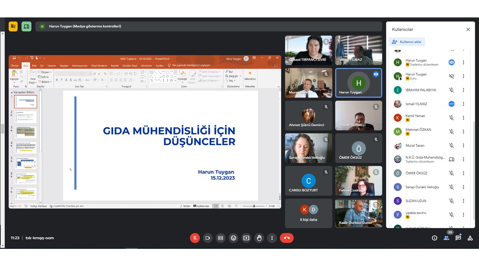This screenshot has height=269, width=479.
Task: Switch to the Ekle ribbon tab
Action: pyautogui.click(x=34, y=65)
